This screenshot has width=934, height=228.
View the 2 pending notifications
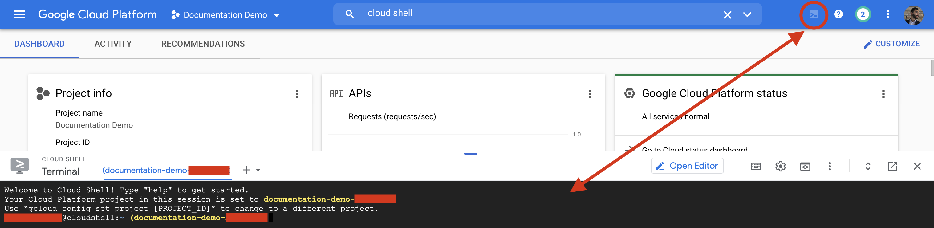pyautogui.click(x=863, y=14)
